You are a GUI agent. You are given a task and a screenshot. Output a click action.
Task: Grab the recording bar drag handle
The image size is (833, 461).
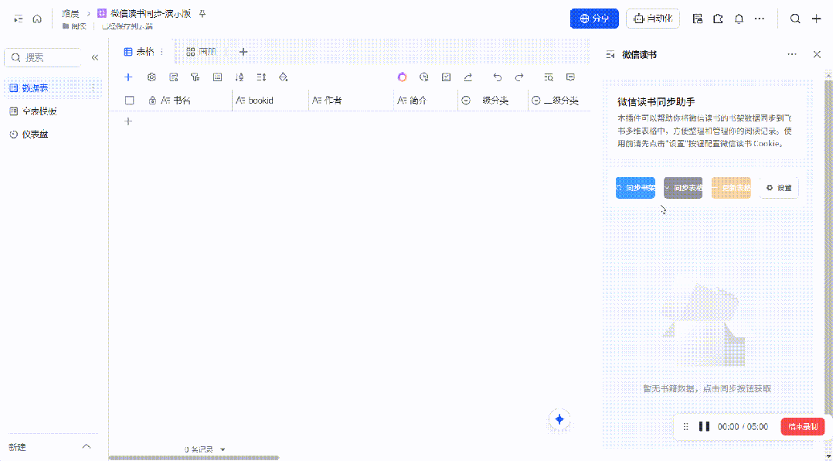pos(686,426)
